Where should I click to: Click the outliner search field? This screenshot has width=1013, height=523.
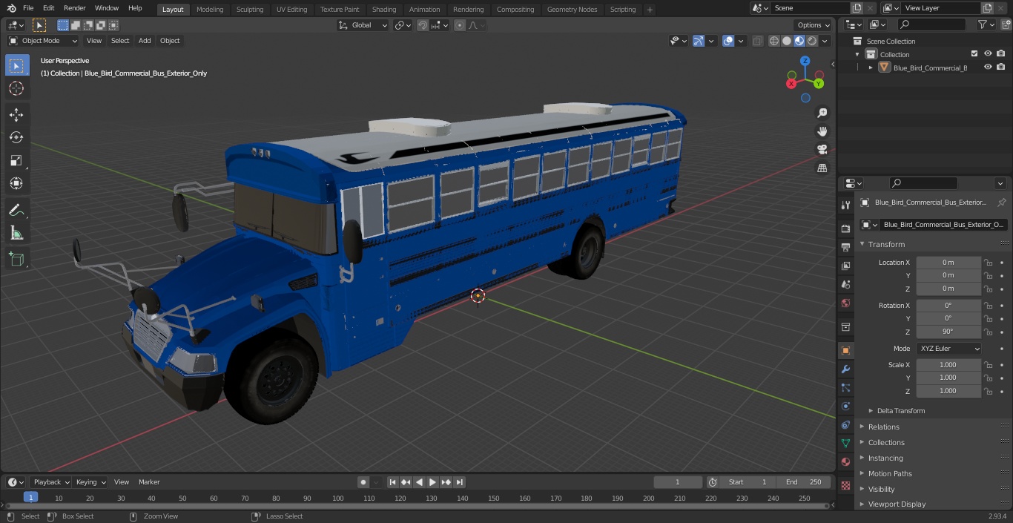point(931,24)
